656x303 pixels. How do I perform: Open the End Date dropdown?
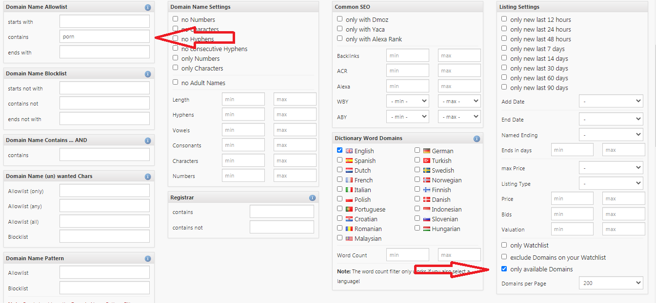[x=611, y=119]
